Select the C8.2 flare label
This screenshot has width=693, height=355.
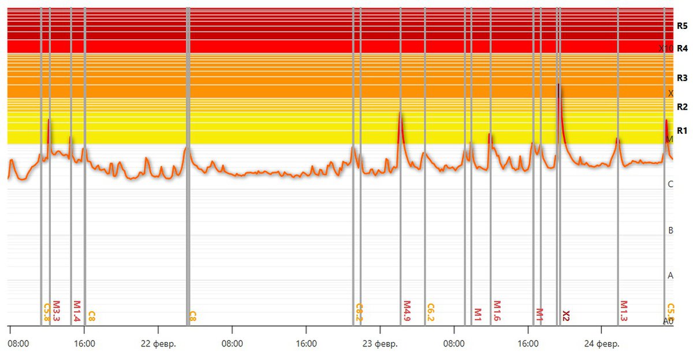[x=359, y=312]
